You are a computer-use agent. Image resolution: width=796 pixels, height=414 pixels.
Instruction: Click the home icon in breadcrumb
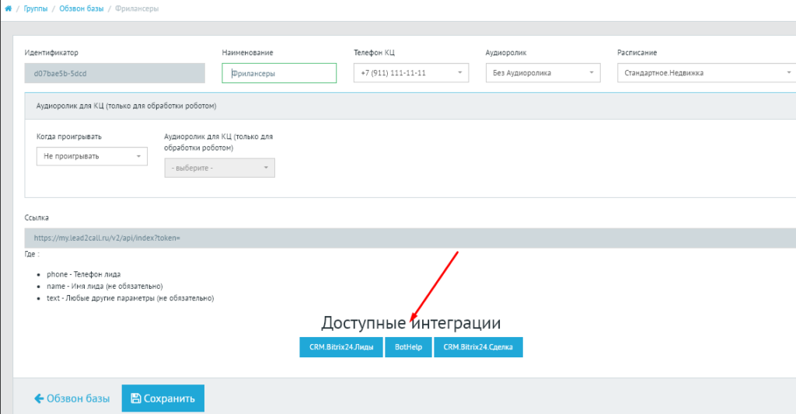[x=8, y=8]
